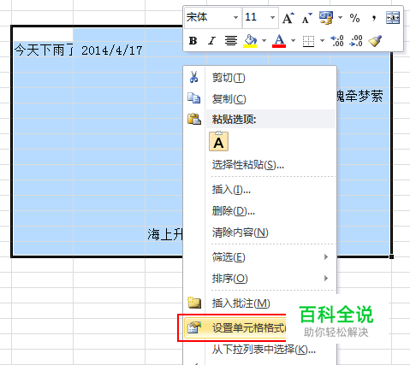Viewport: 410px width, 365px height.
Task: Apply yellow fill color bucket
Action: tap(250, 41)
